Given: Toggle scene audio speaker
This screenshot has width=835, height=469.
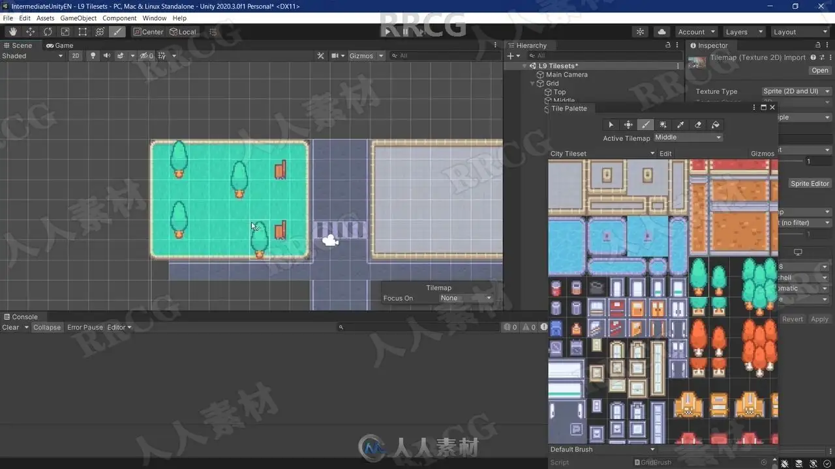Looking at the screenshot, I should point(106,55).
